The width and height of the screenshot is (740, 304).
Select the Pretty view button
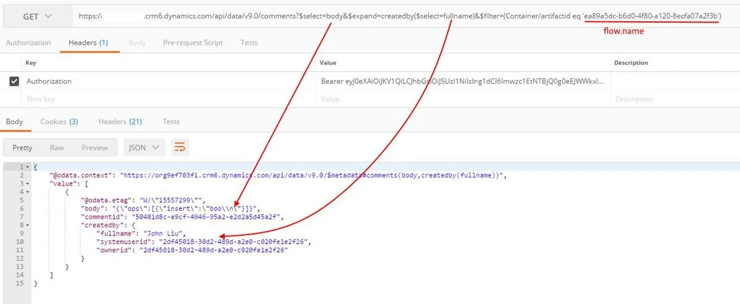[23, 148]
